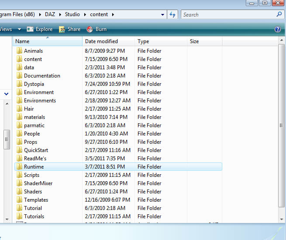Expand the Program Files (x86) breadcrumb arrow
The image size is (286, 240).
pyautogui.click(x=40, y=14)
